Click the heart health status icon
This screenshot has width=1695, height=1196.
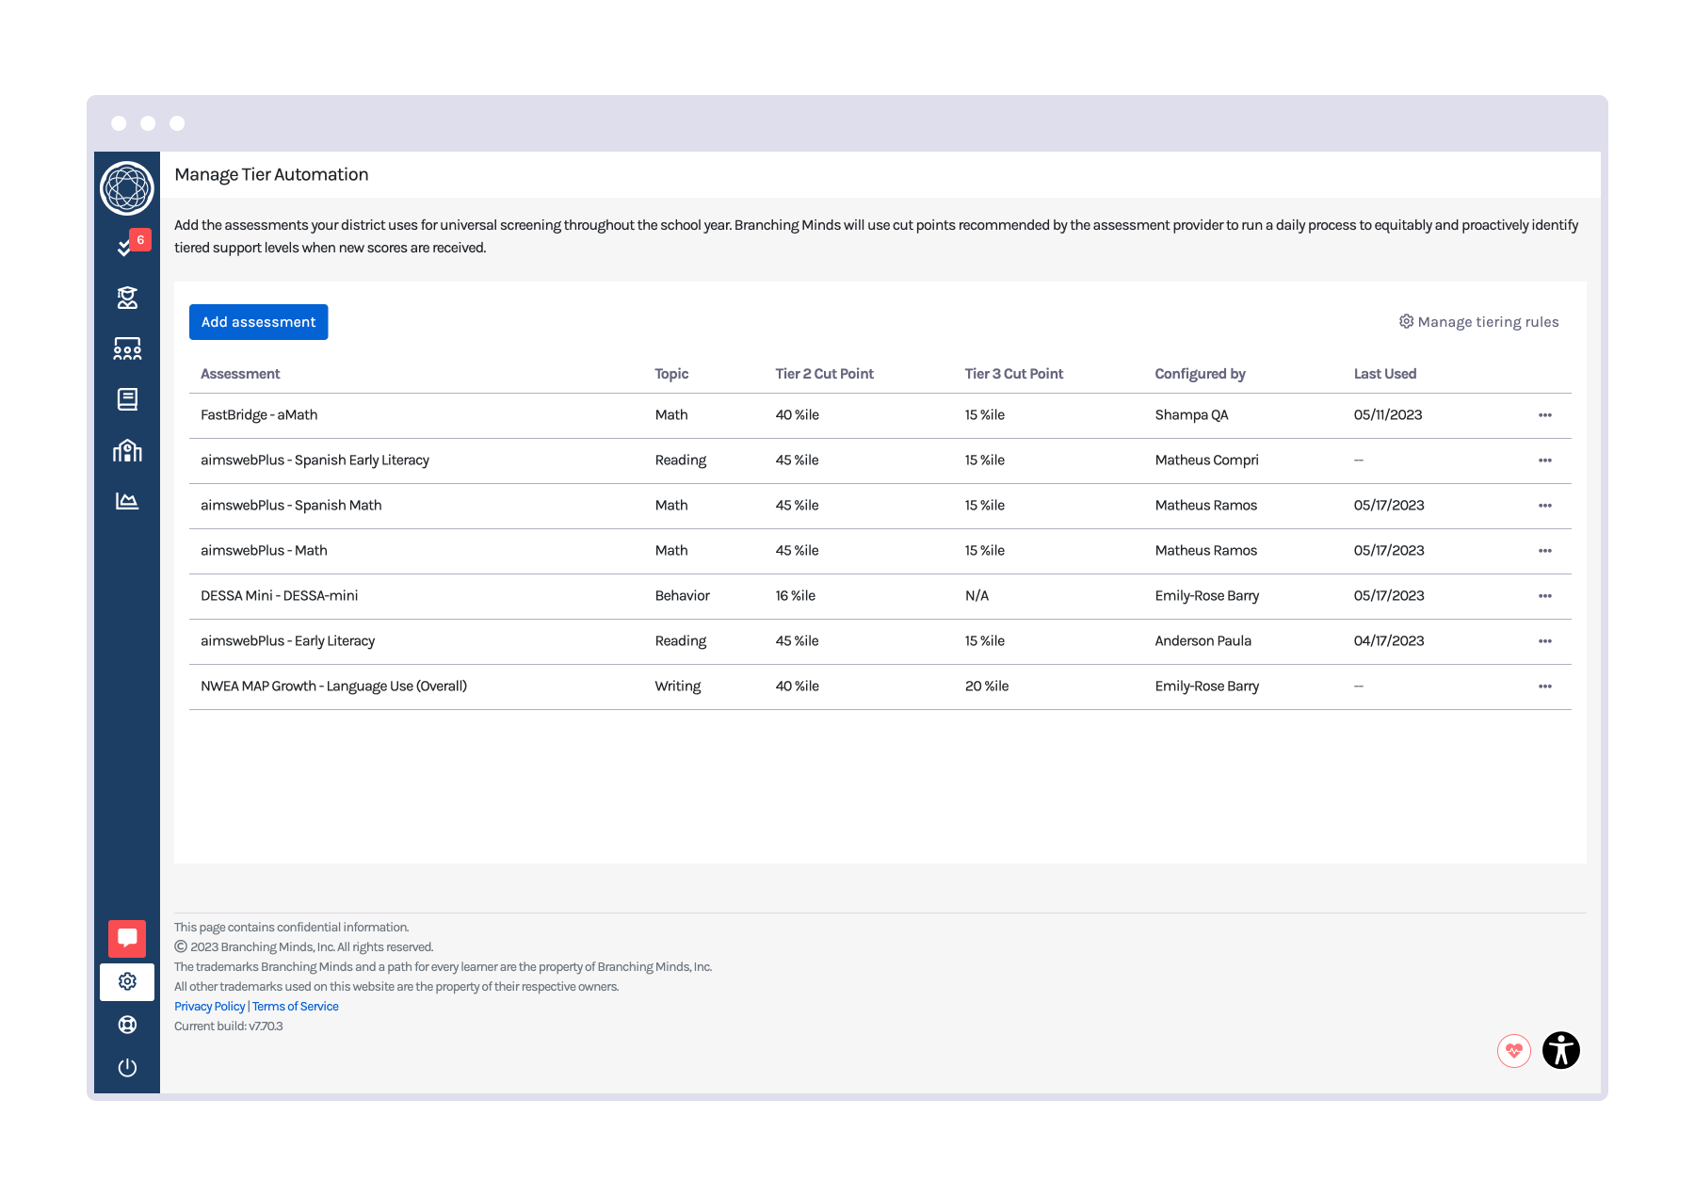1513,1050
